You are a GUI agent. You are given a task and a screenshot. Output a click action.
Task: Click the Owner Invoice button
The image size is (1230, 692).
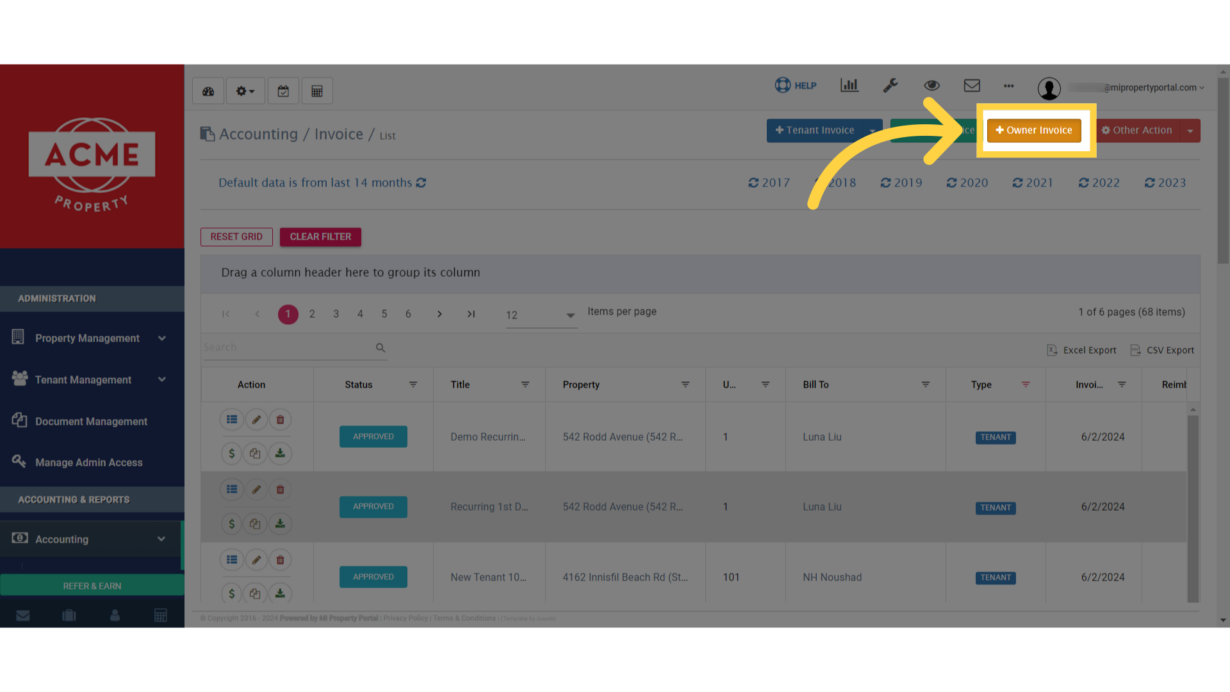[1034, 130]
